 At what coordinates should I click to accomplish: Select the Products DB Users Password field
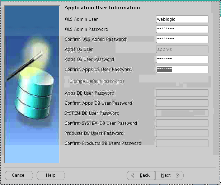point(182,133)
